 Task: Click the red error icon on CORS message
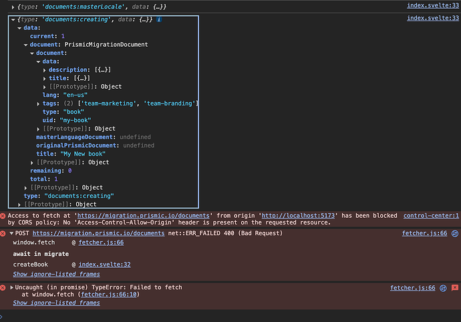point(4,216)
